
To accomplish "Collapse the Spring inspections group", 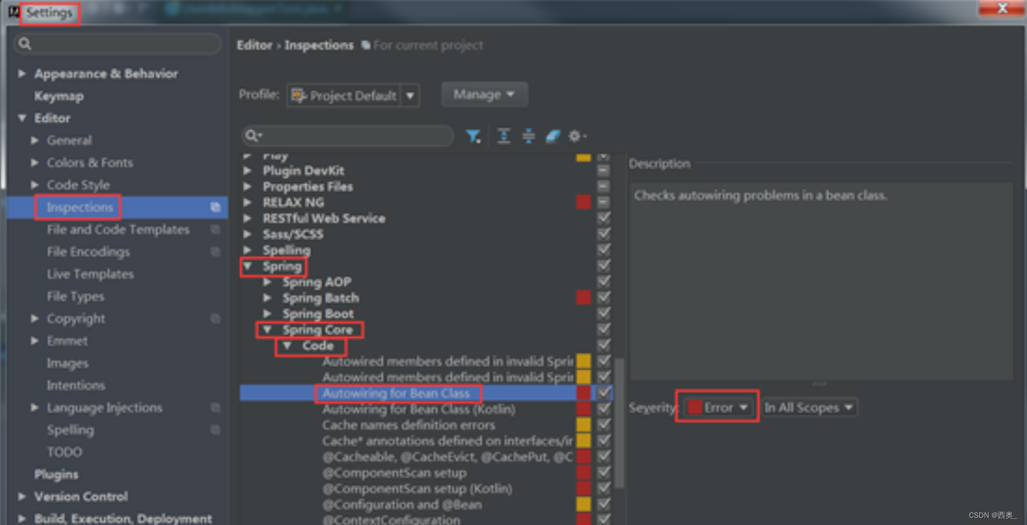I will (248, 266).
